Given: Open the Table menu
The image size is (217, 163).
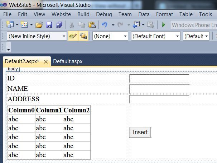Looking at the screenshot, I should (186, 14).
